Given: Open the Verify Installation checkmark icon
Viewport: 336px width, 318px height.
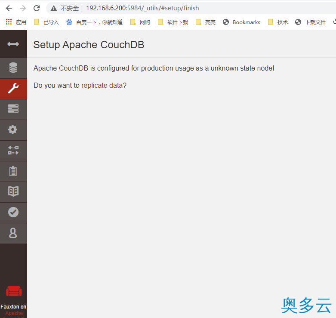Looking at the screenshot, I should (x=13, y=212).
